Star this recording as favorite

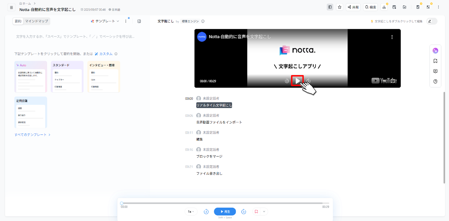[x=340, y=7]
